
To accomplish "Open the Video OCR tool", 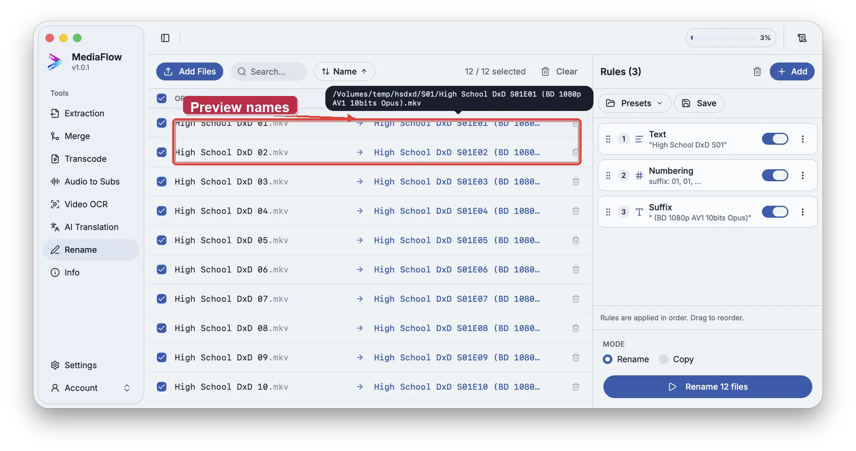I will click(x=90, y=204).
